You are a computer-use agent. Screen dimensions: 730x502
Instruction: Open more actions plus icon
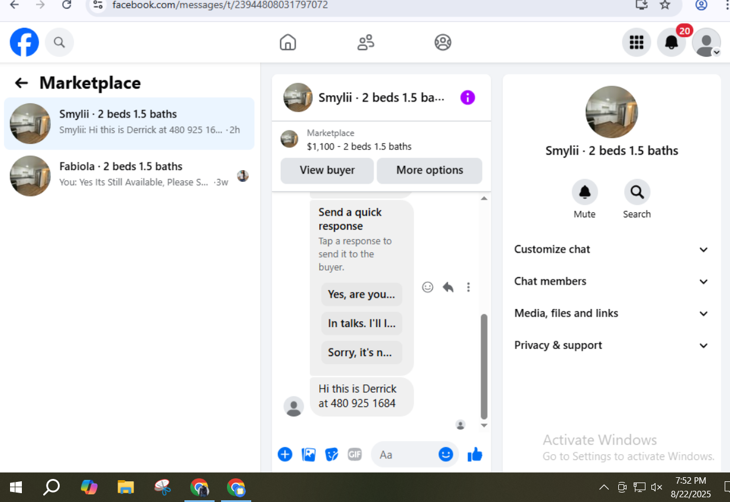point(285,454)
